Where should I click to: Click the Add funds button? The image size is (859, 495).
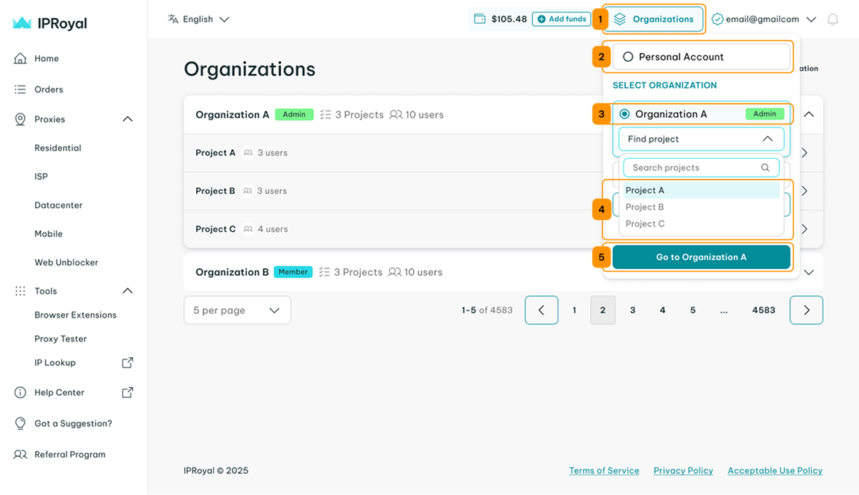pos(561,19)
